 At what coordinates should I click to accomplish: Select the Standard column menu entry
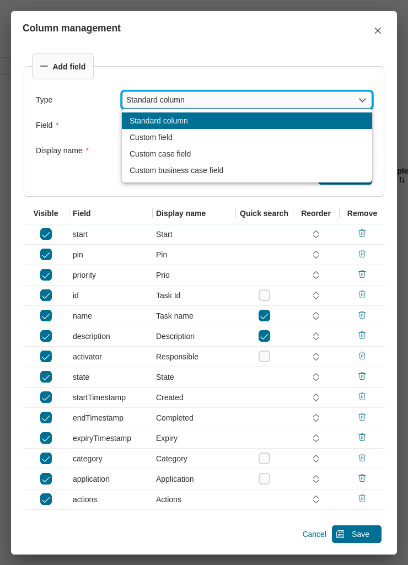(158, 121)
